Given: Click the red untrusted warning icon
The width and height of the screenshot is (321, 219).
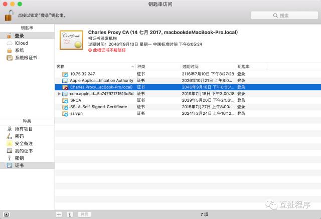Looking at the screenshot, I should (x=90, y=50).
